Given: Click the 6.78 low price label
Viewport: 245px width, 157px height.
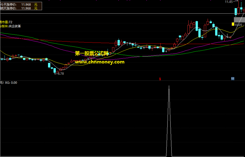Looking at the screenshot, I should (x=60, y=74).
